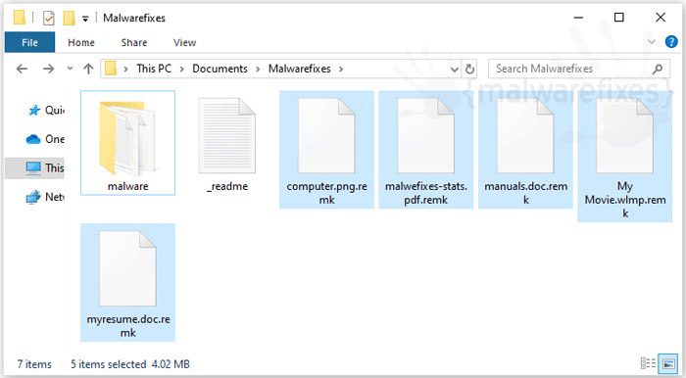Viewport: 686px width, 378px height.
Task: Open the File menu tab
Action: click(29, 42)
